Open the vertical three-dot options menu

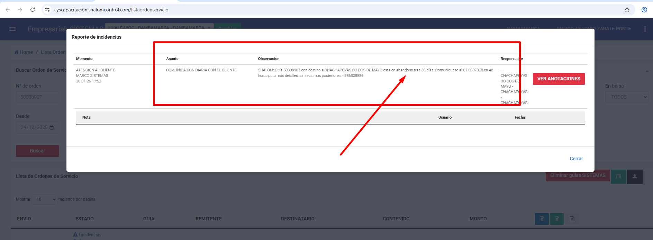645,29
